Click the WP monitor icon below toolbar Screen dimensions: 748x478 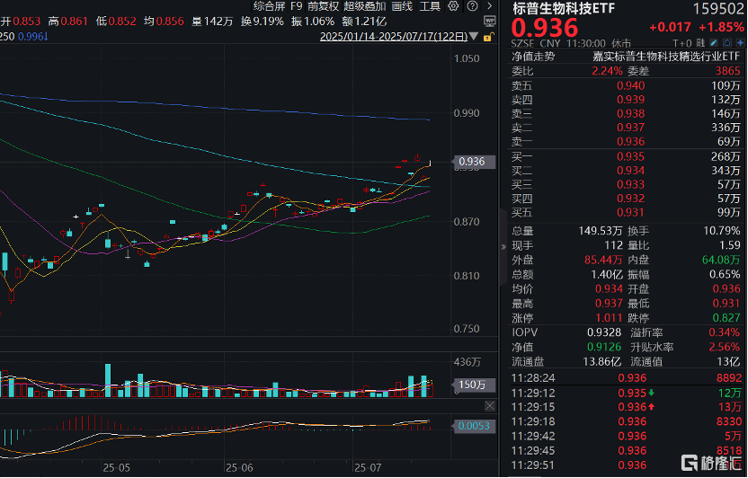[489, 21]
